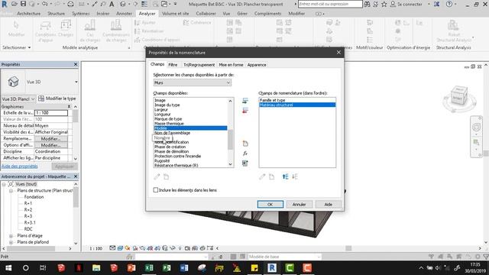
Task: Open 'Aide des propriétés' link
Action: pos(20,167)
